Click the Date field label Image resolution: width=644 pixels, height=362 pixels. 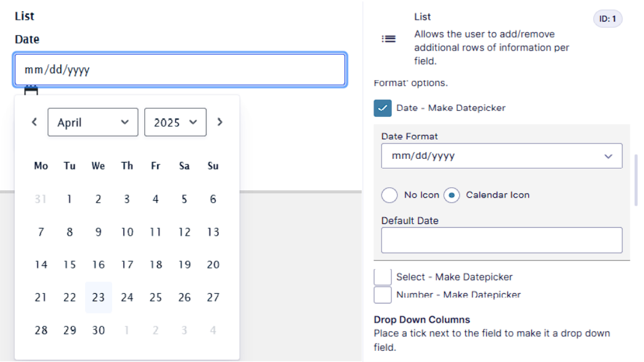pyautogui.click(x=27, y=39)
